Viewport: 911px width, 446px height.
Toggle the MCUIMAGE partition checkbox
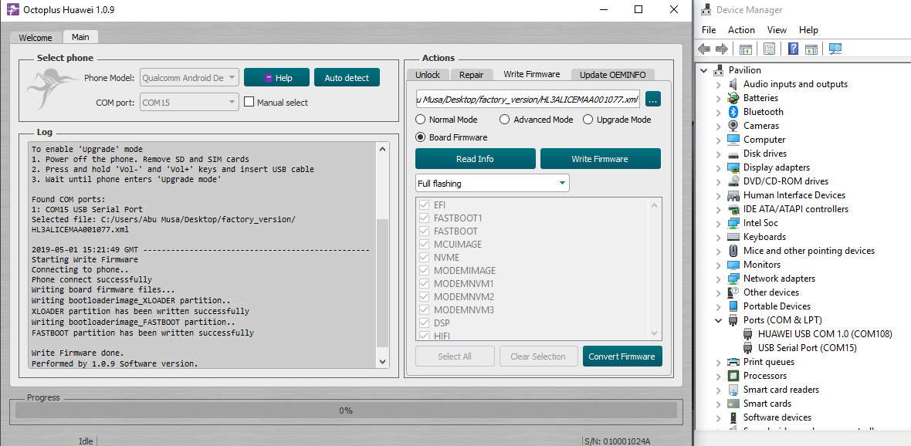coord(424,245)
